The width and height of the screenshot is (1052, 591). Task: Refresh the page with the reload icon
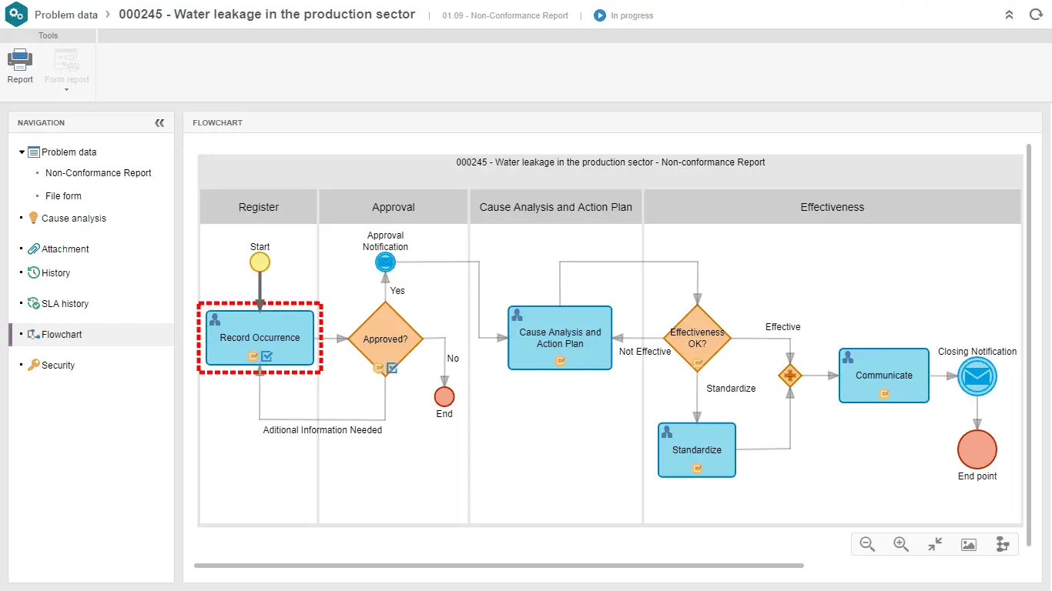1036,14
